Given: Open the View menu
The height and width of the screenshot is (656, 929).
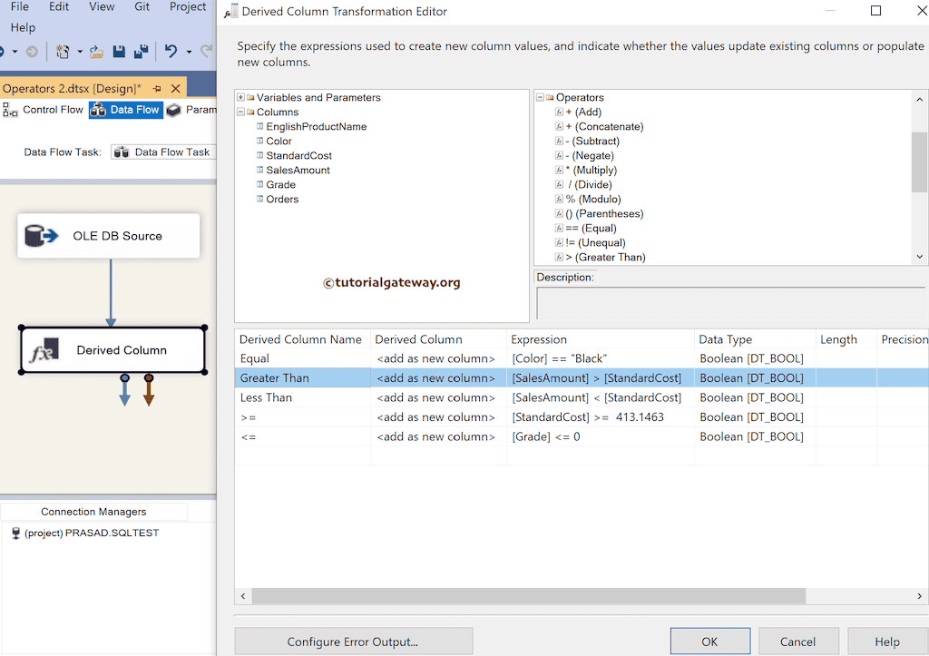Looking at the screenshot, I should 102,6.
